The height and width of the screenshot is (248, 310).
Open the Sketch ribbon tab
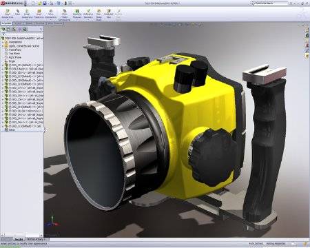(29, 23)
